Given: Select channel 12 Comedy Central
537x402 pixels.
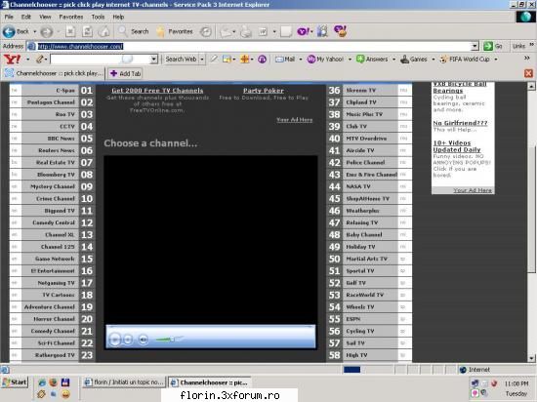Looking at the screenshot, I should click(52, 222).
